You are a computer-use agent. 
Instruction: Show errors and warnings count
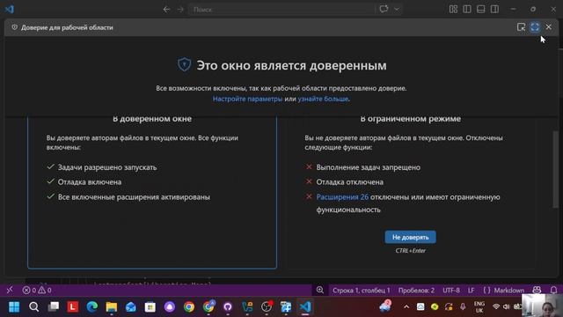(37, 290)
